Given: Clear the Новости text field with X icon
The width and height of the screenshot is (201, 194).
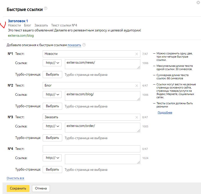Looking at the screenshot, I should (137, 54).
